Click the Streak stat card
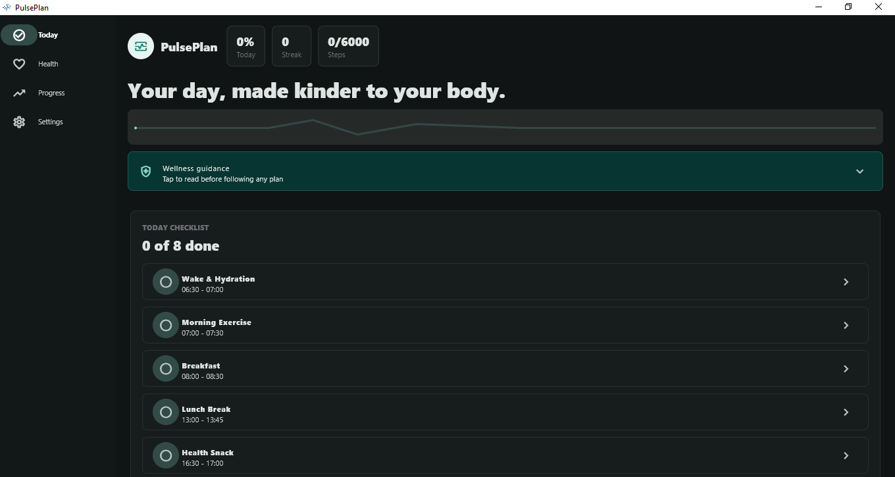The width and height of the screenshot is (895, 477). pyautogui.click(x=292, y=46)
